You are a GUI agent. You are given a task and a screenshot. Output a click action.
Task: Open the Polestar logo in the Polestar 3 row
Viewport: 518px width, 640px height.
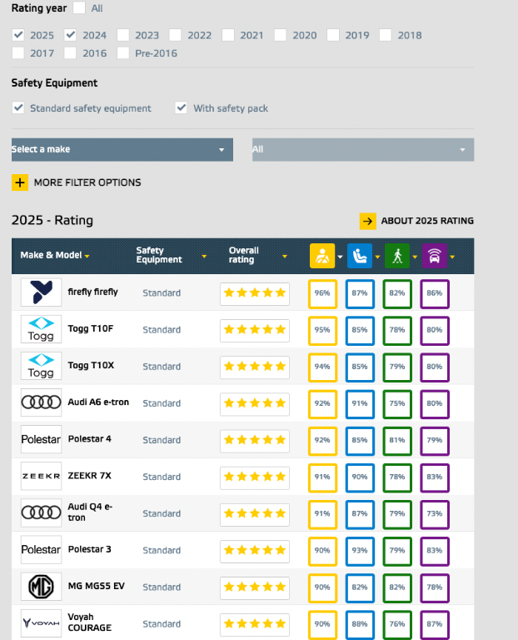coord(41,549)
